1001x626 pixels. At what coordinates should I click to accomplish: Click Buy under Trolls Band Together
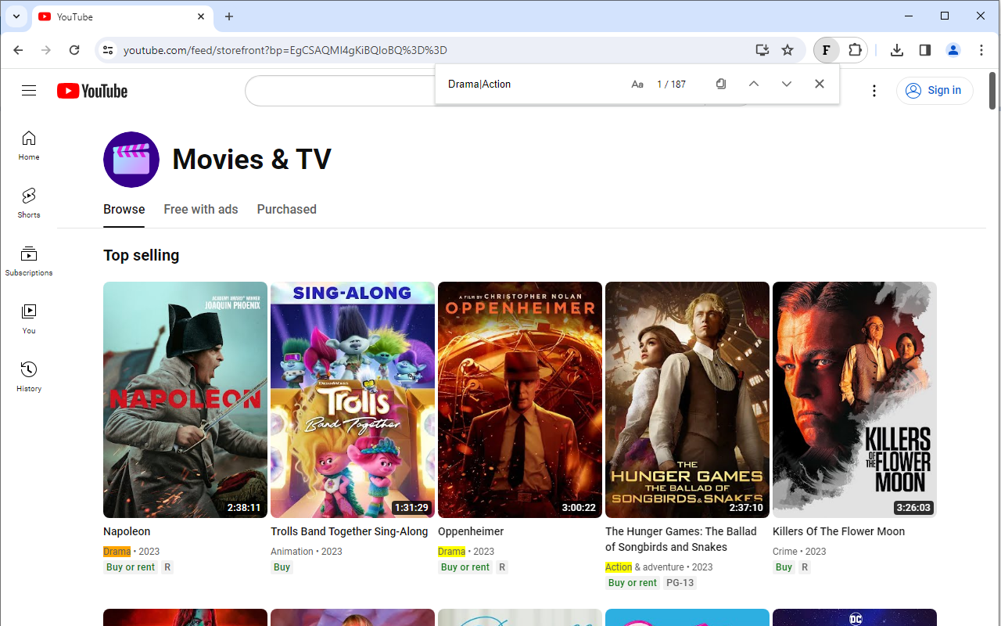click(282, 567)
